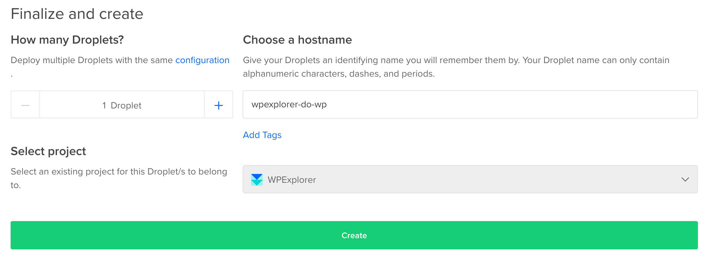Click the 'Add Tags' link
705x260 pixels.
click(262, 135)
